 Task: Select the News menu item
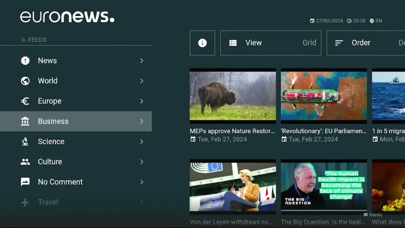coord(76,60)
